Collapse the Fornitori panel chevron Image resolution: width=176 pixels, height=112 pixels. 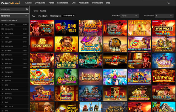[x=26, y=16]
